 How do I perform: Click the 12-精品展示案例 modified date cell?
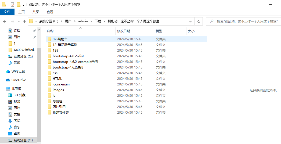click(130, 45)
